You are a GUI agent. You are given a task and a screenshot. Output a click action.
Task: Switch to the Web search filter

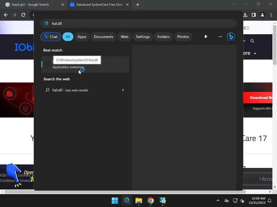(124, 37)
